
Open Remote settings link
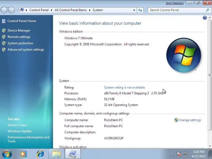19,37
